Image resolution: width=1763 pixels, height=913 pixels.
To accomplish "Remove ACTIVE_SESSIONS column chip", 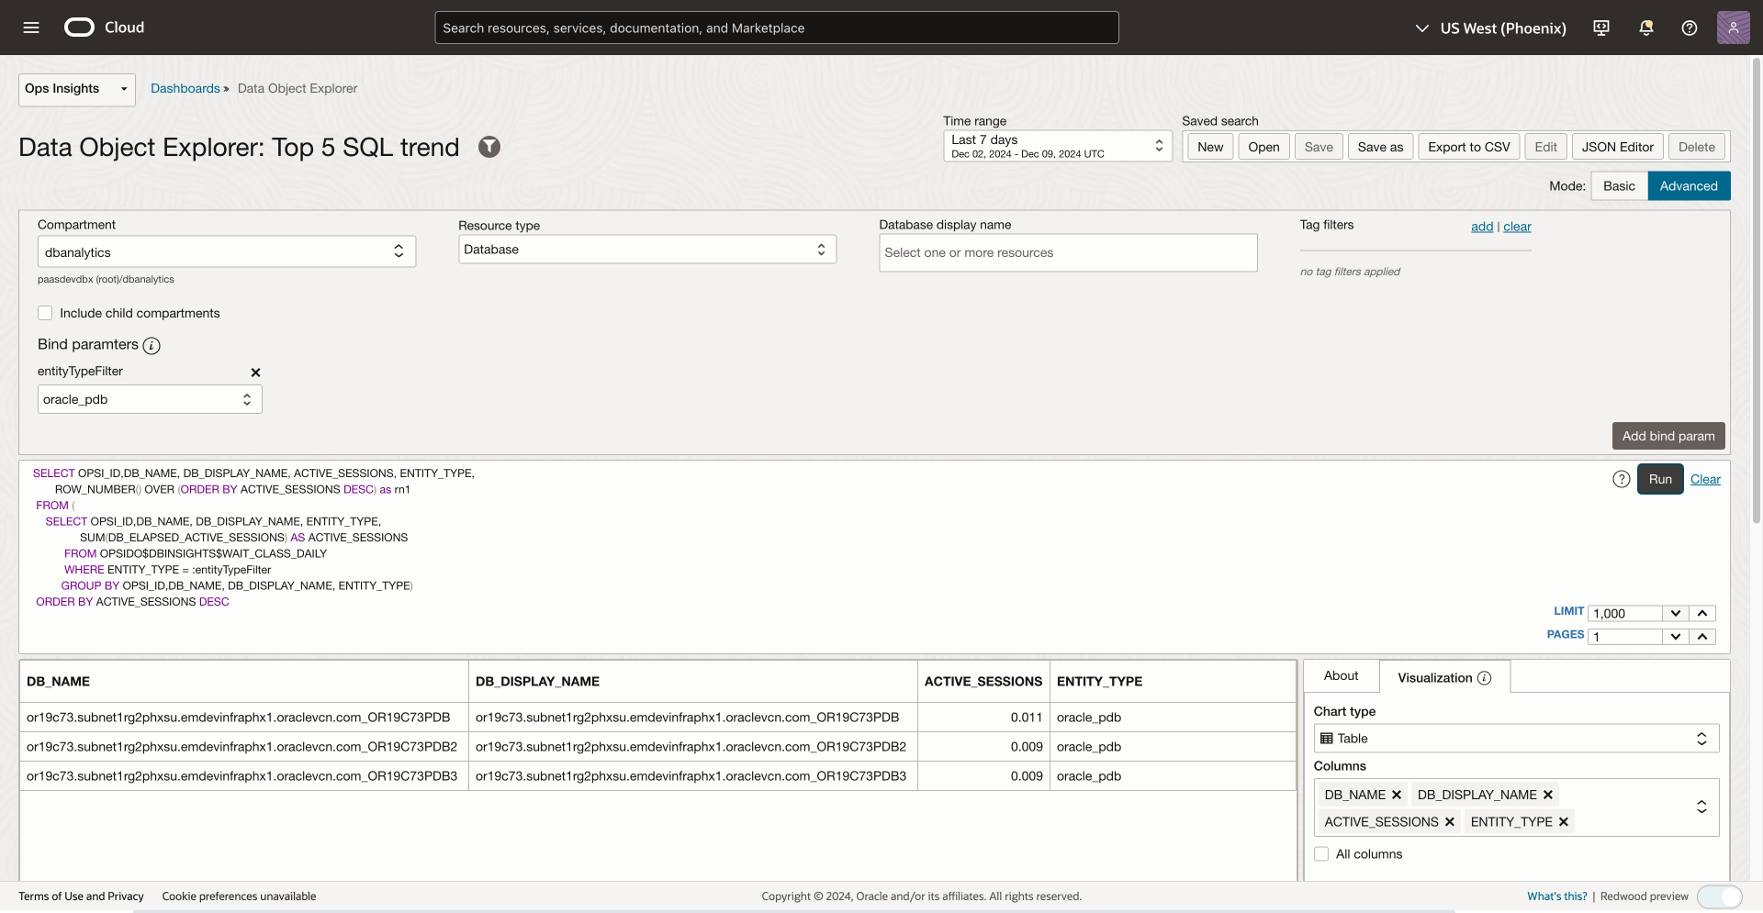I will point(1450,822).
